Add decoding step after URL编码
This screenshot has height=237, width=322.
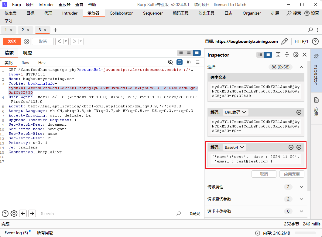(x=299, y=112)
